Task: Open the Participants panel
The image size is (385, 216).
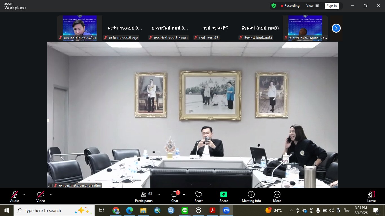Action: 144,196
